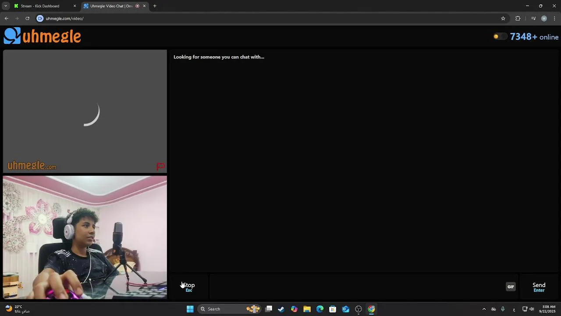Show hidden system tray icons
The image size is (561, 316).
click(484, 309)
